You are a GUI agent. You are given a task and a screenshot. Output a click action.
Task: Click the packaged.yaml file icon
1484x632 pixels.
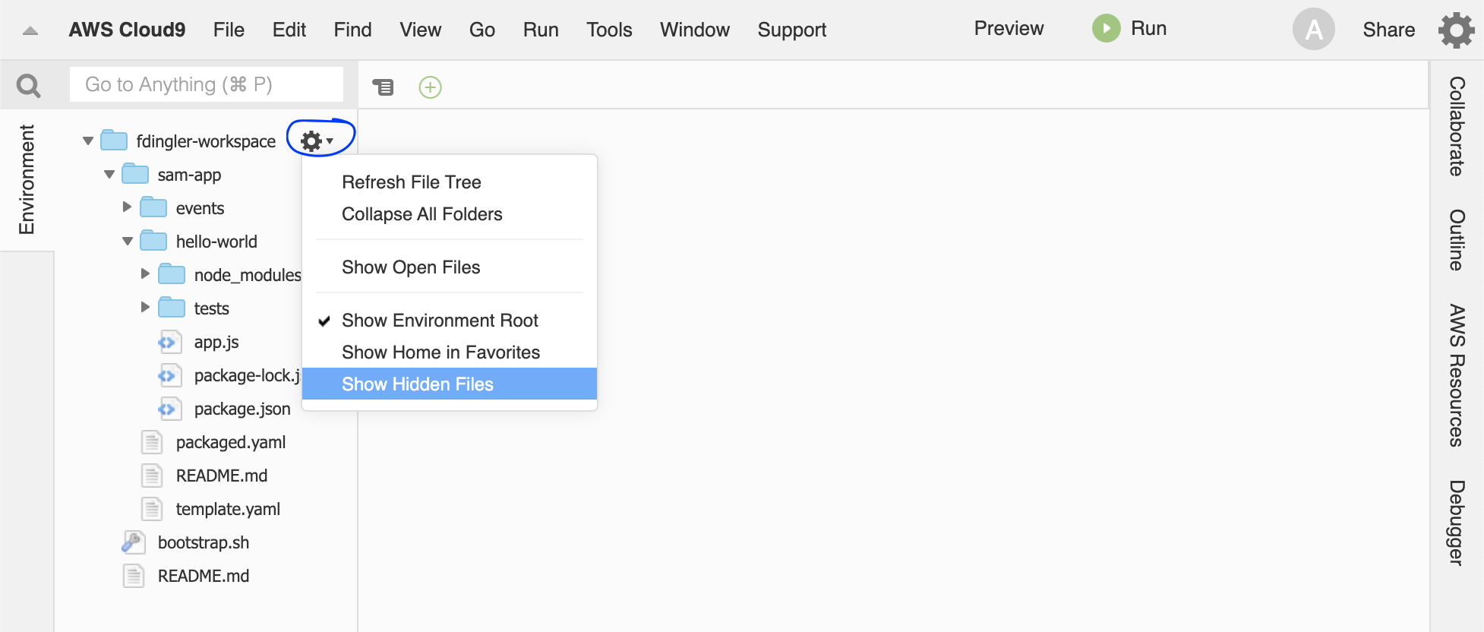pos(152,442)
